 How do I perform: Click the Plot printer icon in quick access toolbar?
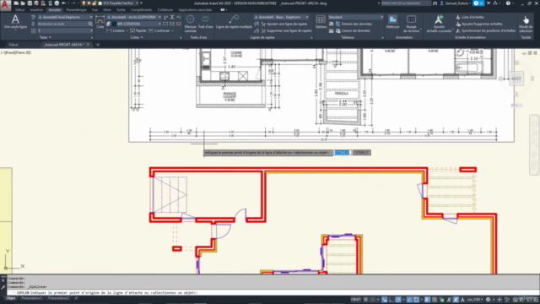[57, 3]
